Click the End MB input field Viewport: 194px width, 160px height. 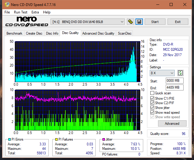point(175,87)
